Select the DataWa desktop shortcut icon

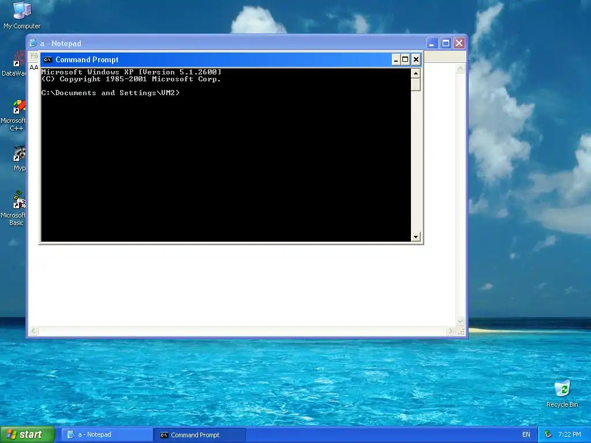(14, 63)
